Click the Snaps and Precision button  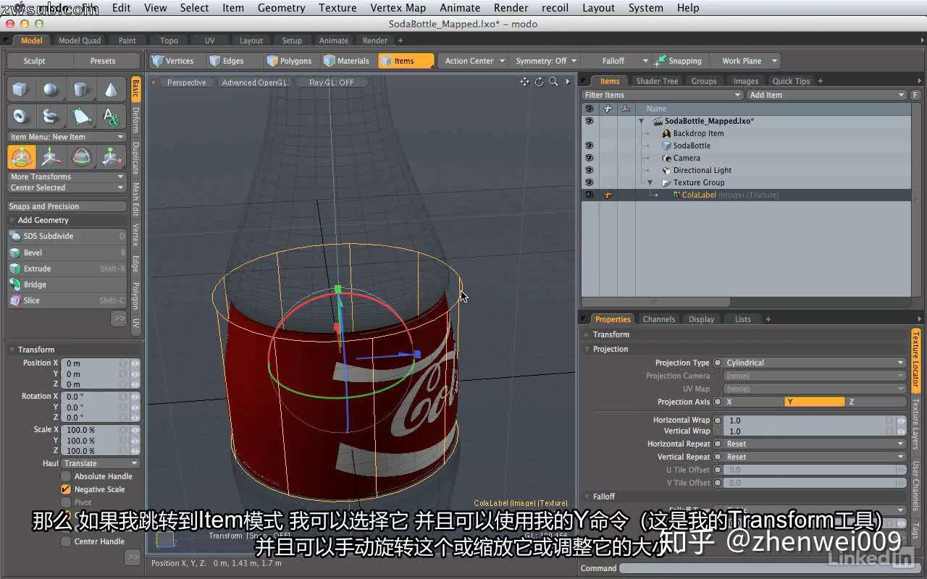(67, 206)
